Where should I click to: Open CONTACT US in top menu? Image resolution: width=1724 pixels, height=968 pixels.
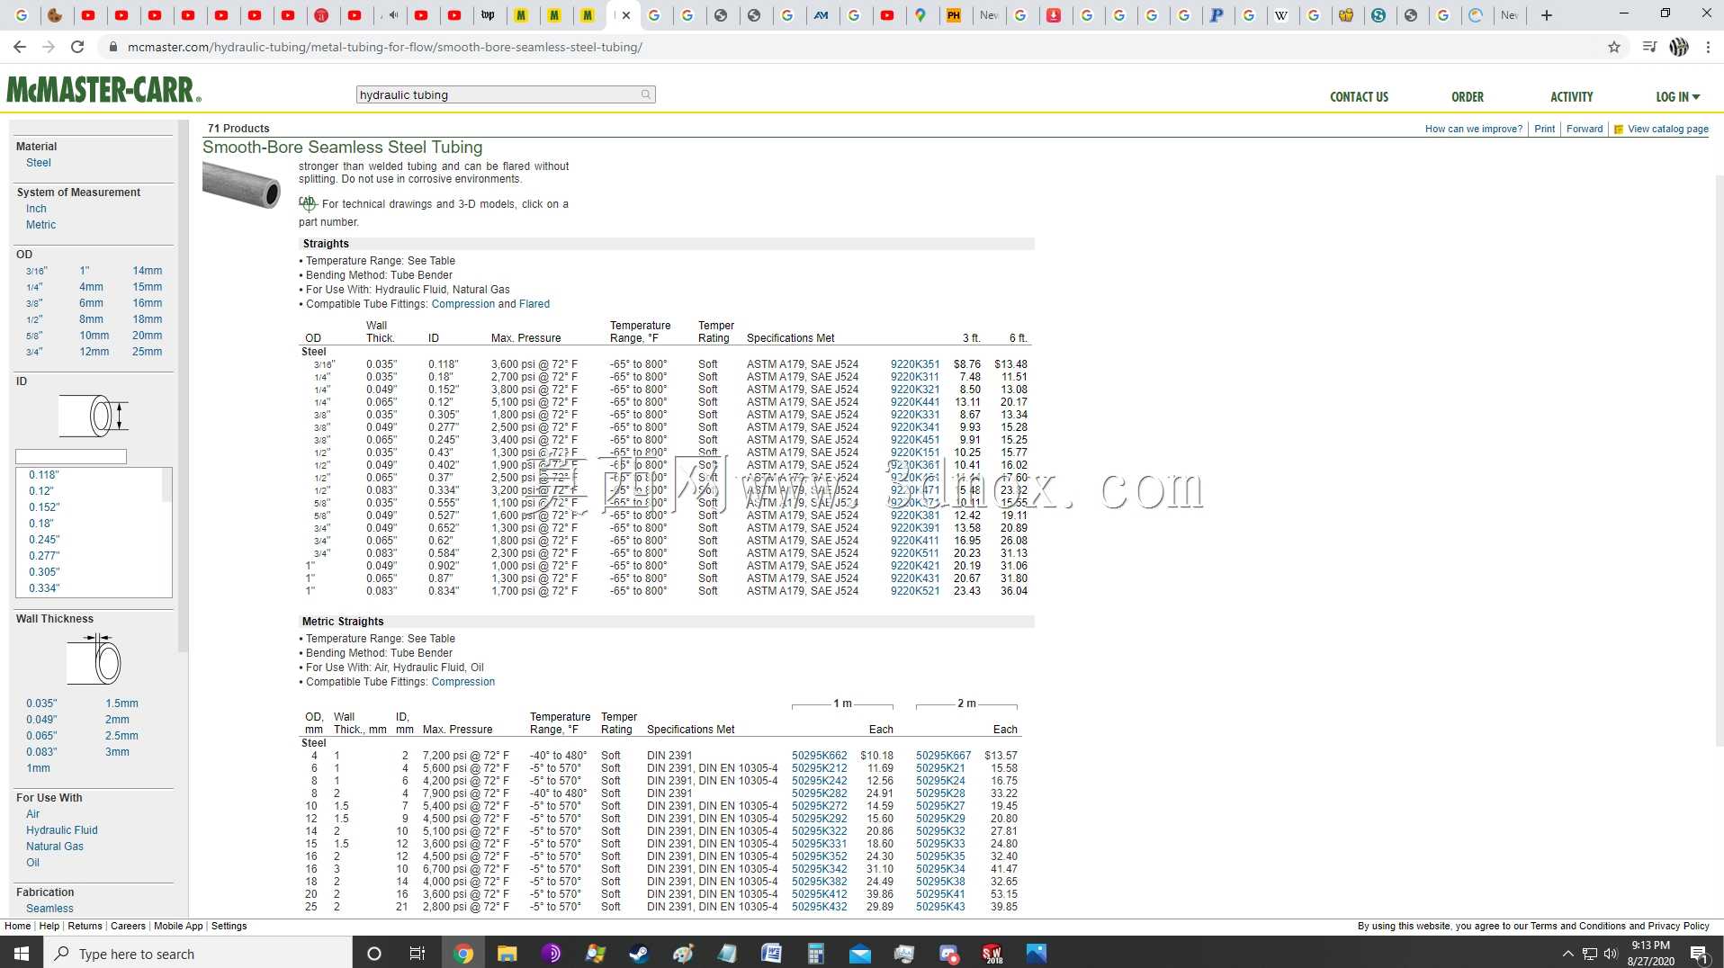pos(1359,96)
